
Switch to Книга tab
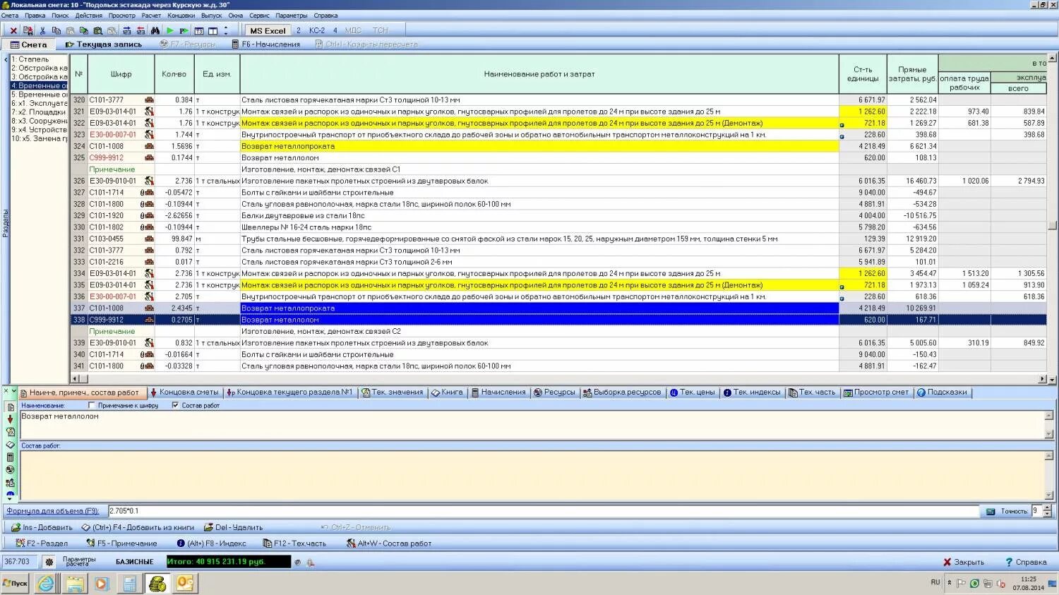click(448, 392)
